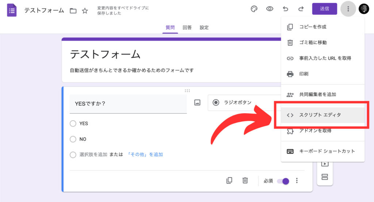Select the NO radio option
374x202 pixels.
73,139
